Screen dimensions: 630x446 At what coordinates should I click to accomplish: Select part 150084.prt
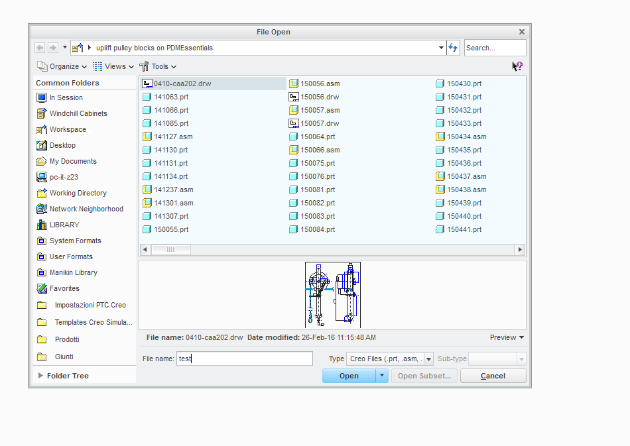click(312, 229)
